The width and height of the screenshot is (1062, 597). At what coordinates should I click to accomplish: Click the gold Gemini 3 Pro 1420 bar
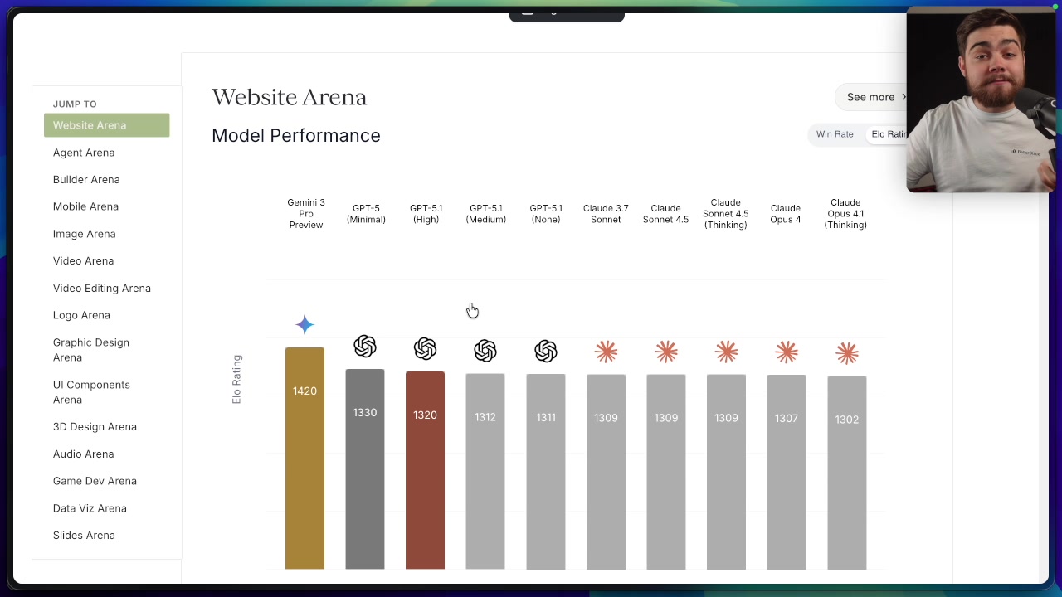pyautogui.click(x=304, y=456)
